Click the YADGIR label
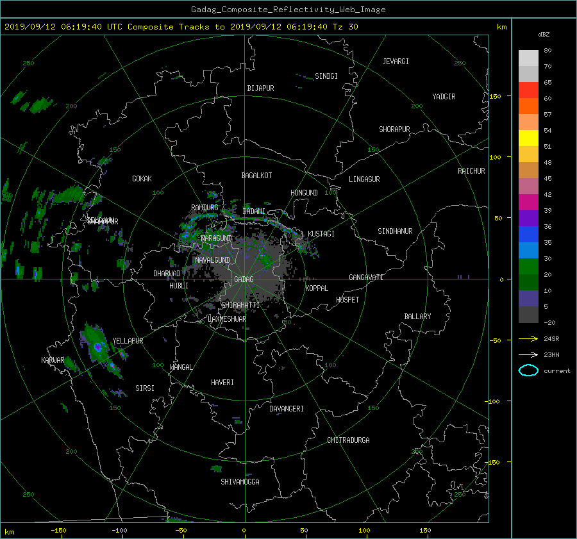577x539 pixels. click(x=444, y=97)
